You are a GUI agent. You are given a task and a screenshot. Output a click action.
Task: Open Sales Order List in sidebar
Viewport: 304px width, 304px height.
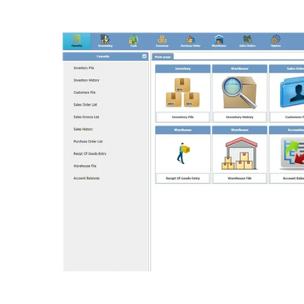pos(85,105)
